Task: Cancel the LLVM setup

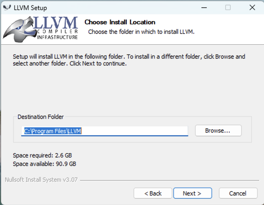Action: [x=238, y=193]
